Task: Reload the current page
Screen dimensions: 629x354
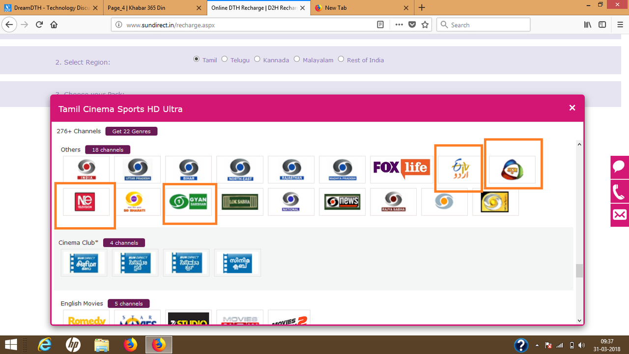Action: [39, 25]
